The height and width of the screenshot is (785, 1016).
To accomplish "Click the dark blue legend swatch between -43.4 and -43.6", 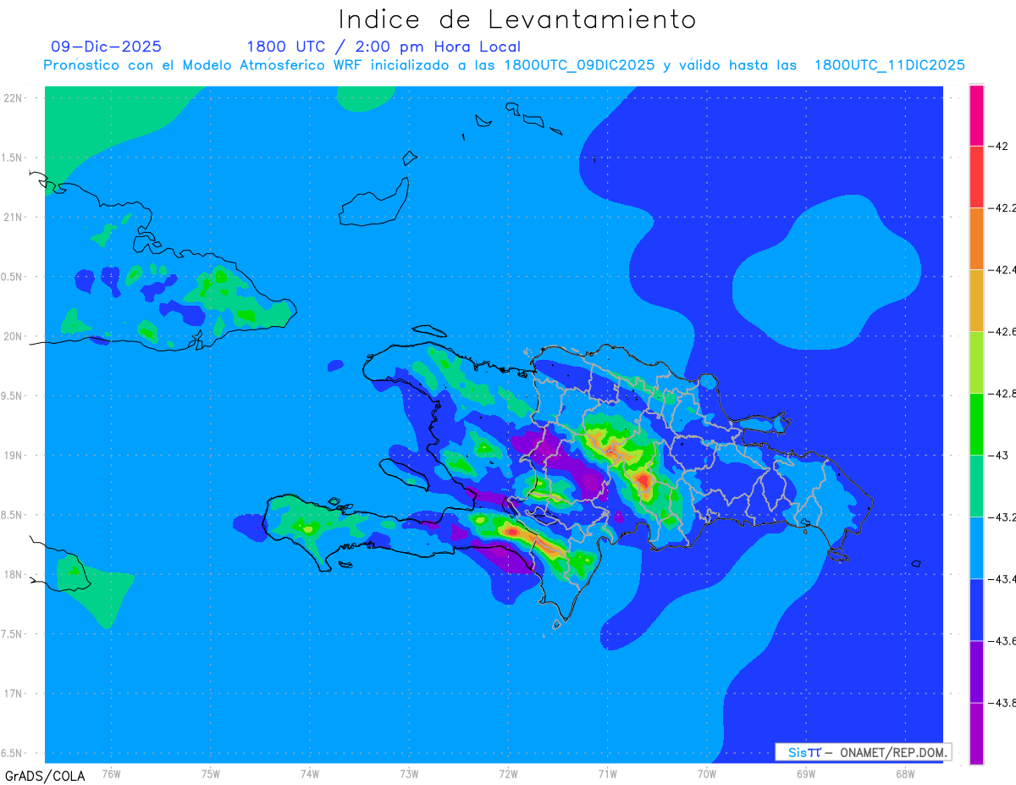I will pyautogui.click(x=976, y=609).
